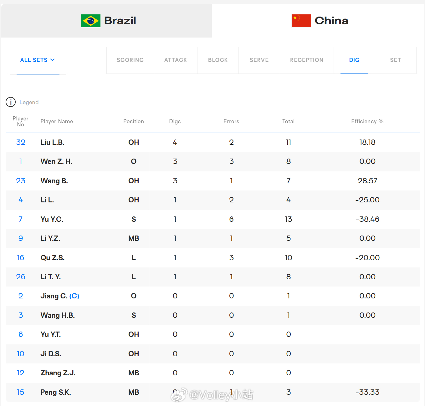Switch to the China team tab
Screen dimensions: 425x406
[318, 21]
